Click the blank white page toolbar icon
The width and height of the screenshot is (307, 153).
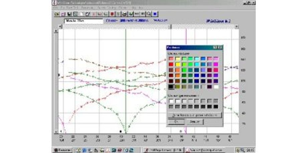(x=81, y=14)
